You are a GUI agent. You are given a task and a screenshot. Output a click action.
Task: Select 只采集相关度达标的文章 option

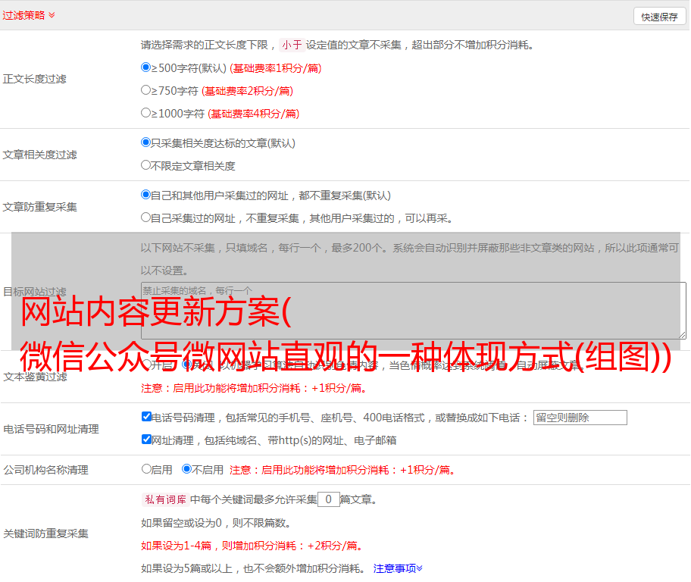click(146, 142)
